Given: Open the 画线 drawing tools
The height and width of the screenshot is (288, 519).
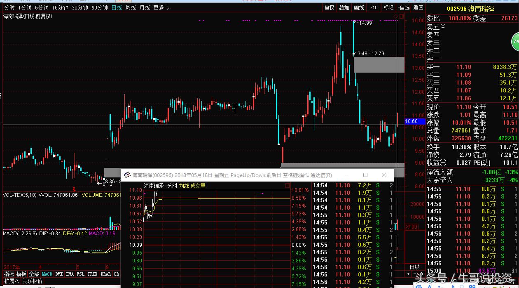Looking at the screenshot, I should pyautogui.click(x=359, y=7).
